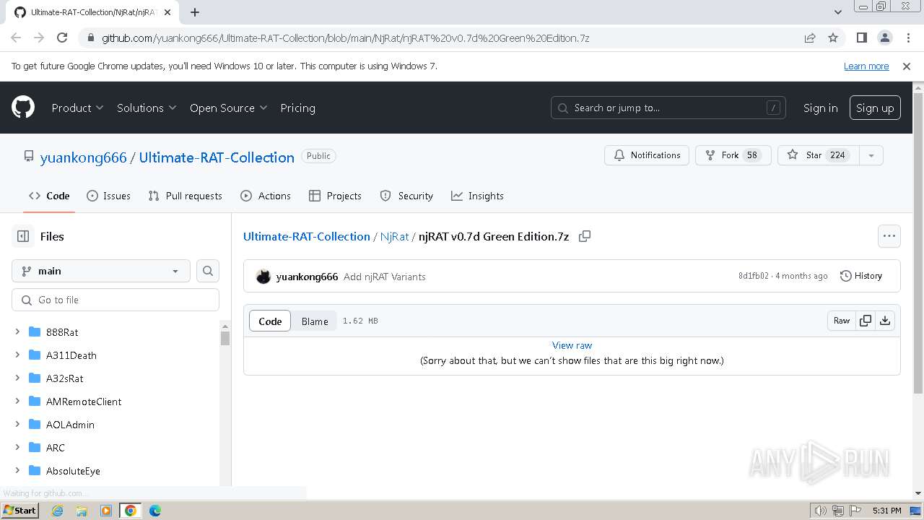Click the volume icon in system tray

point(820,511)
